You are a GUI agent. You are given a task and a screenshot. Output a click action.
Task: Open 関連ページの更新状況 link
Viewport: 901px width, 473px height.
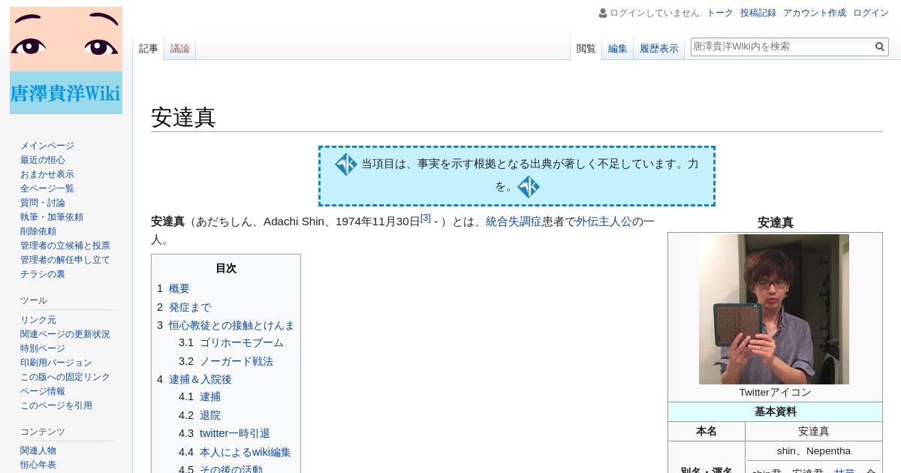pos(65,334)
